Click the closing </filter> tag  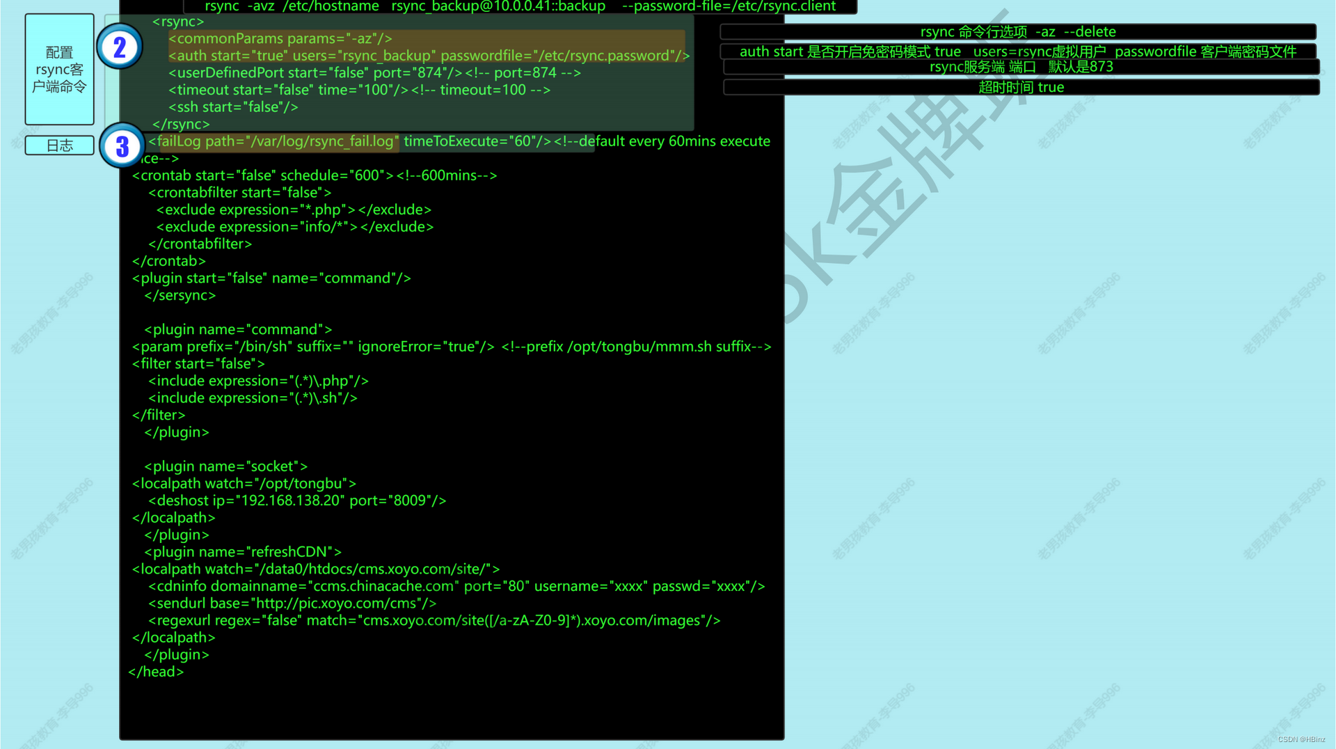(x=159, y=415)
